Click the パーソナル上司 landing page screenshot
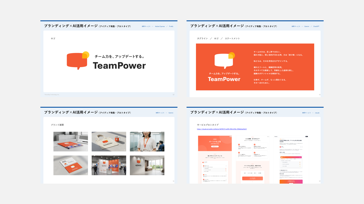This screenshot has width=364, height=204. point(215,159)
